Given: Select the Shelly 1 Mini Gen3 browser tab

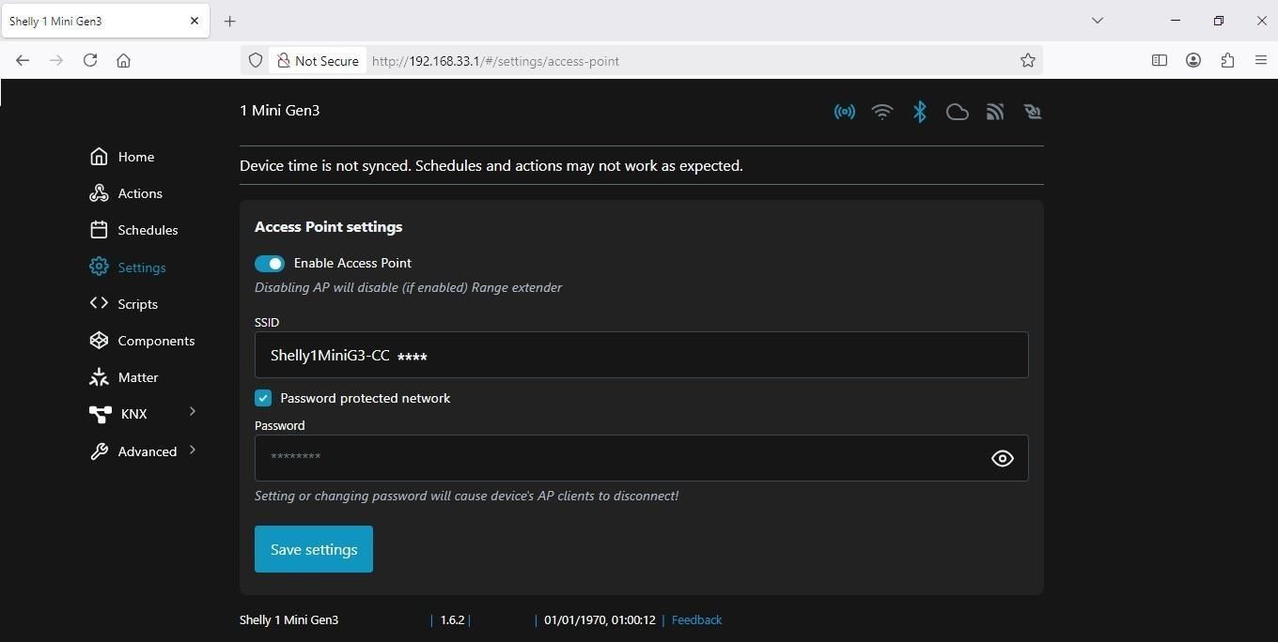Looking at the screenshot, I should tap(105, 21).
